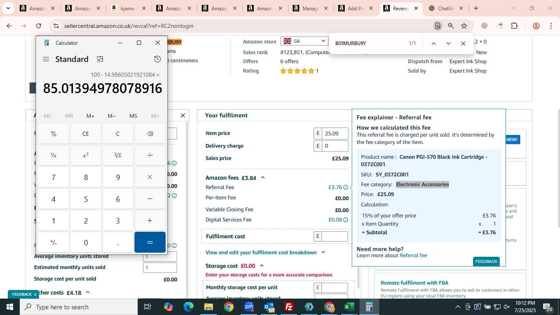This screenshot has height=315, width=560.
Task: Click Calculator C clear key
Action: click(x=118, y=134)
